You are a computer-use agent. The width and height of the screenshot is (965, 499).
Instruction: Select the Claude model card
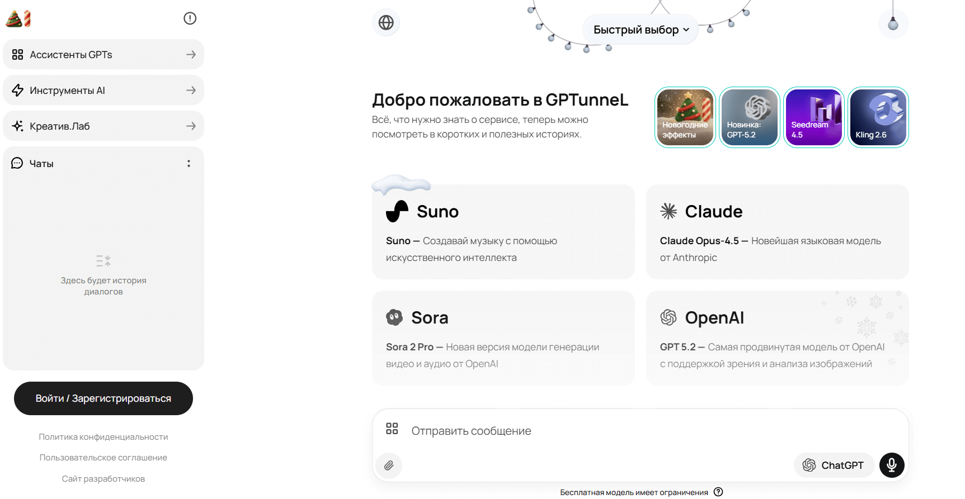point(777,231)
